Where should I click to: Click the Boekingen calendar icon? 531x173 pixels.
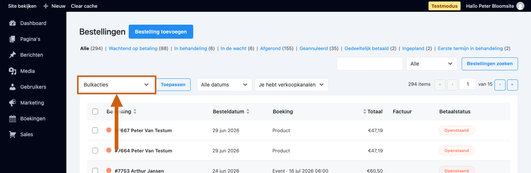pyautogui.click(x=13, y=119)
